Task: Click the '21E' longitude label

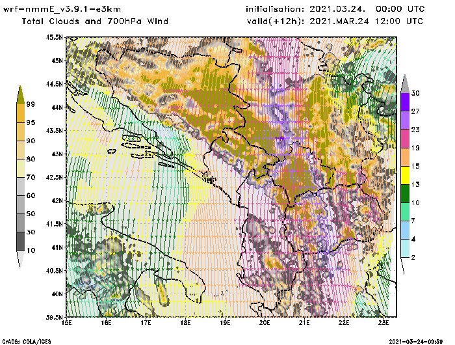Action: coord(304,323)
